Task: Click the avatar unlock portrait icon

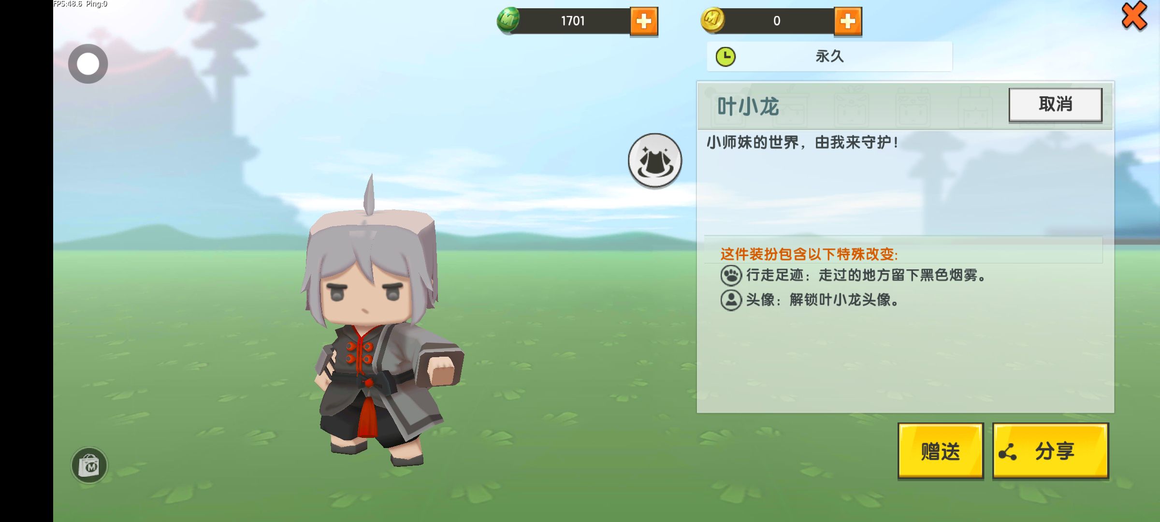Action: [731, 300]
